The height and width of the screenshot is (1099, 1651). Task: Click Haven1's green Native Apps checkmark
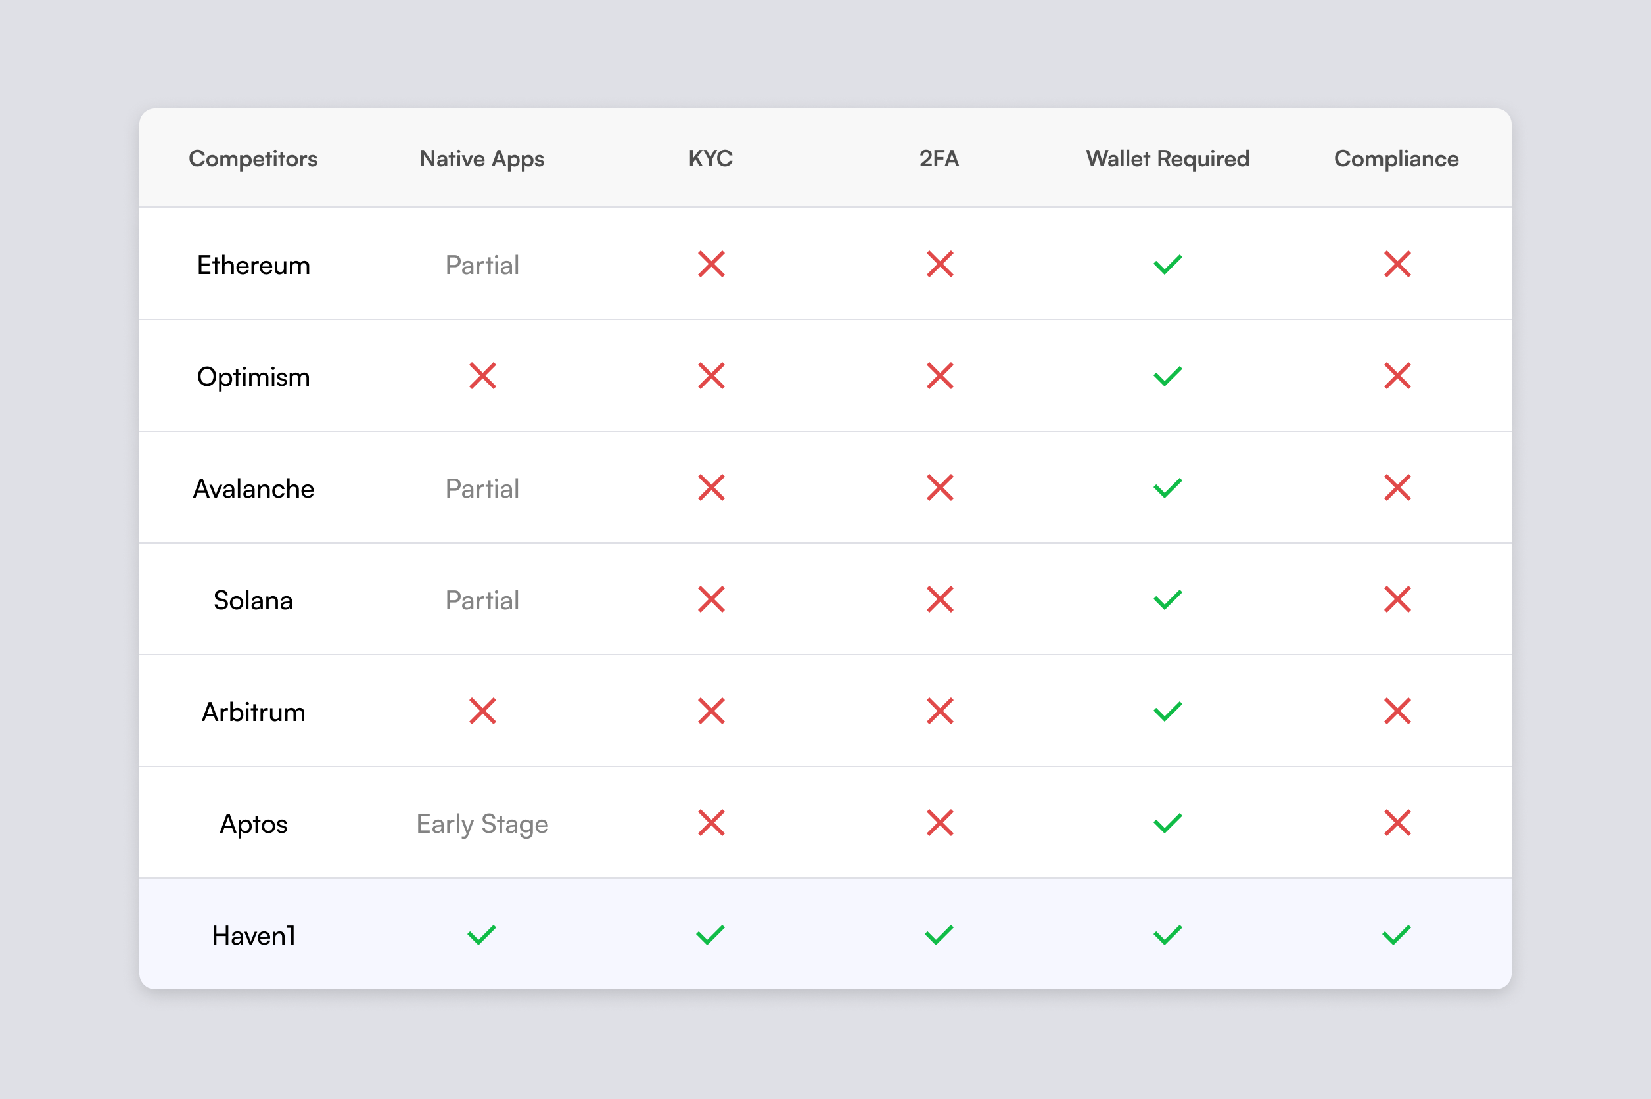pos(481,934)
